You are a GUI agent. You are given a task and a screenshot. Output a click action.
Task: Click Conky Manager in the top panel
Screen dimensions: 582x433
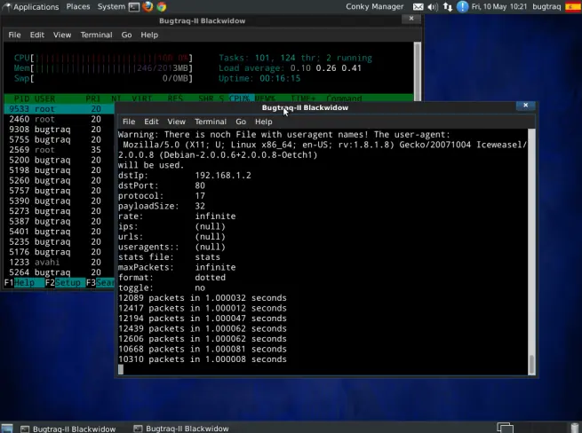pos(374,7)
